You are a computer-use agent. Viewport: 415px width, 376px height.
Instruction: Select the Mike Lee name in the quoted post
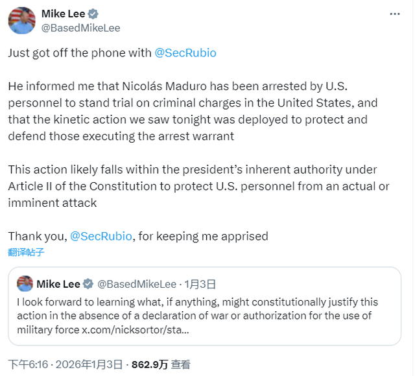pos(58,284)
